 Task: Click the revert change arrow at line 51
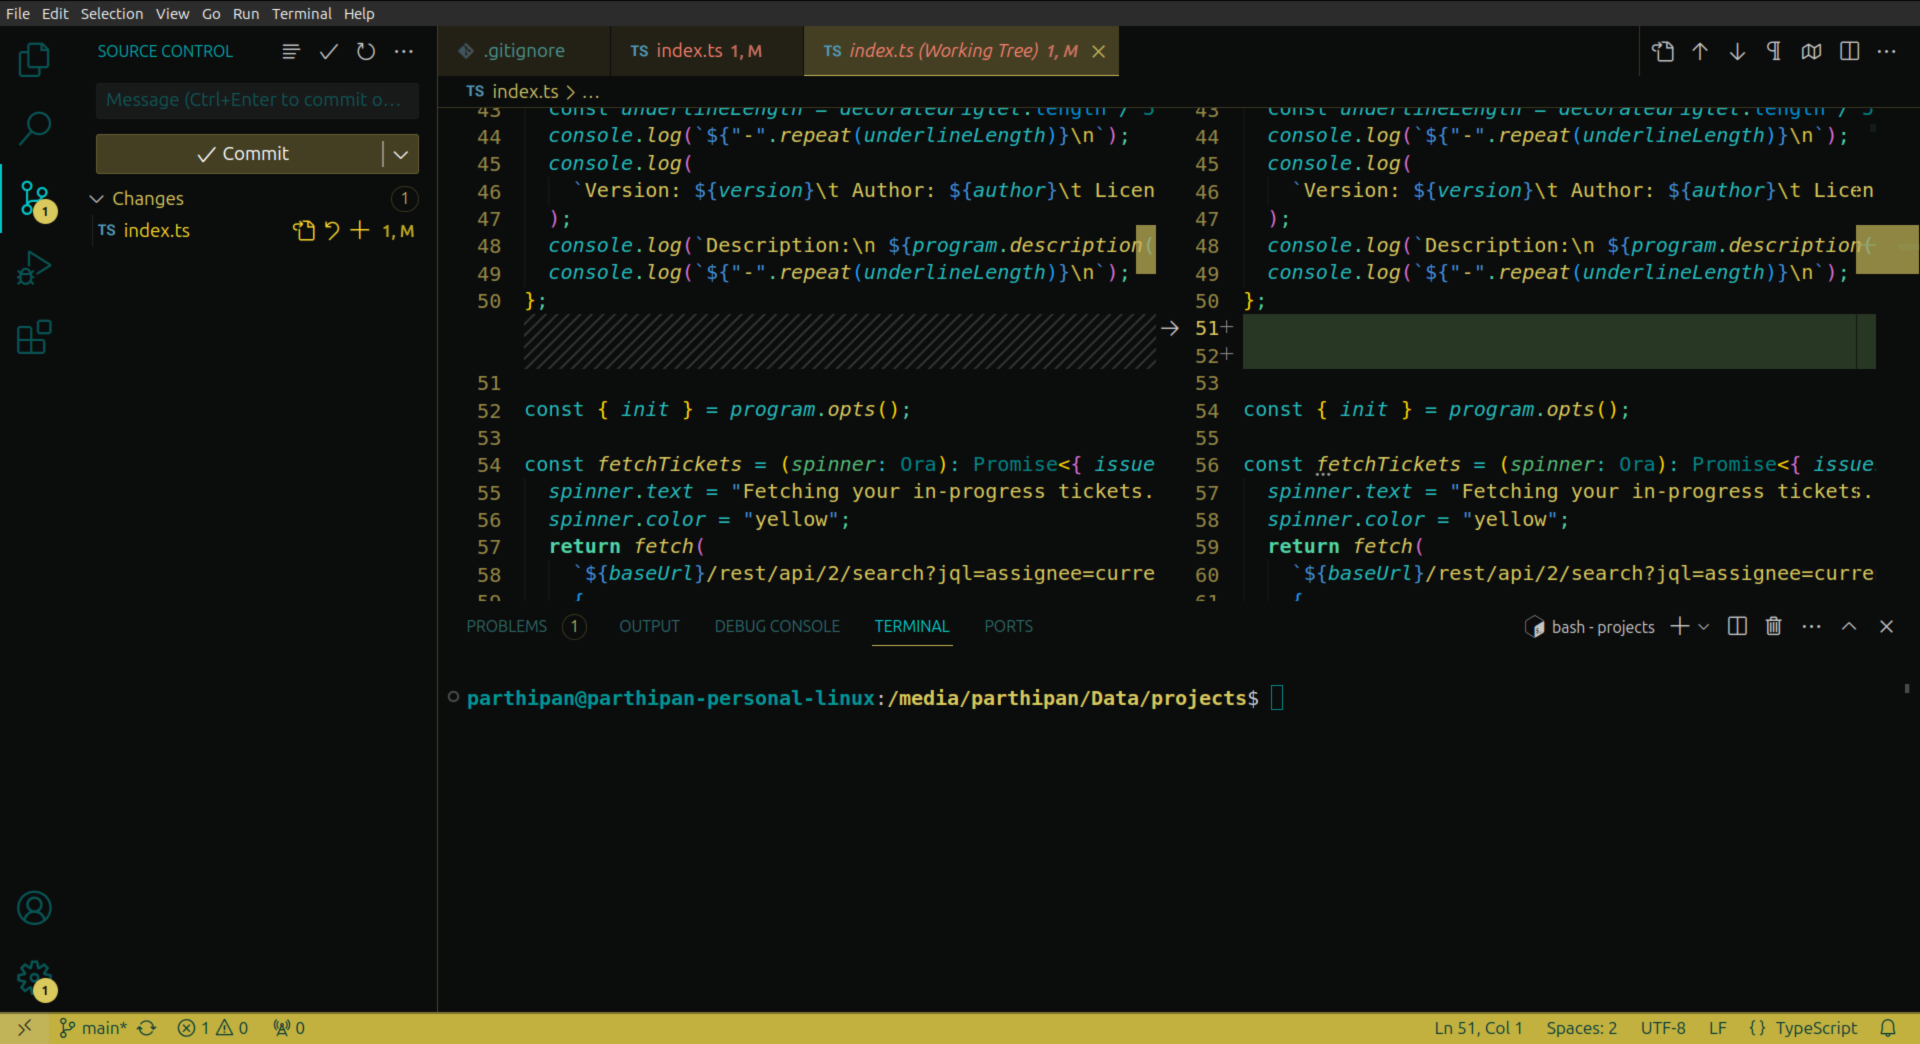pos(1170,329)
